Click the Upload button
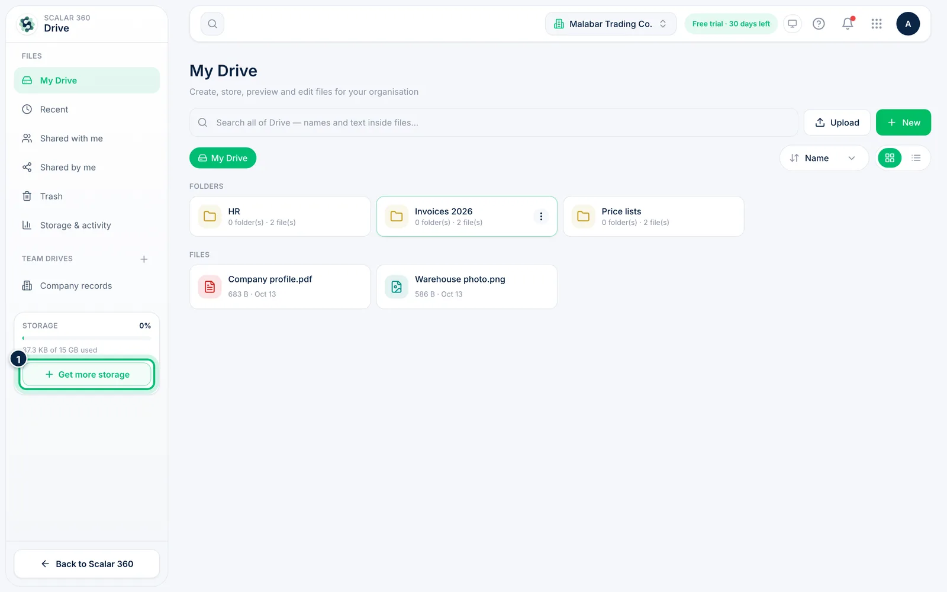Image resolution: width=947 pixels, height=592 pixels. tap(837, 123)
